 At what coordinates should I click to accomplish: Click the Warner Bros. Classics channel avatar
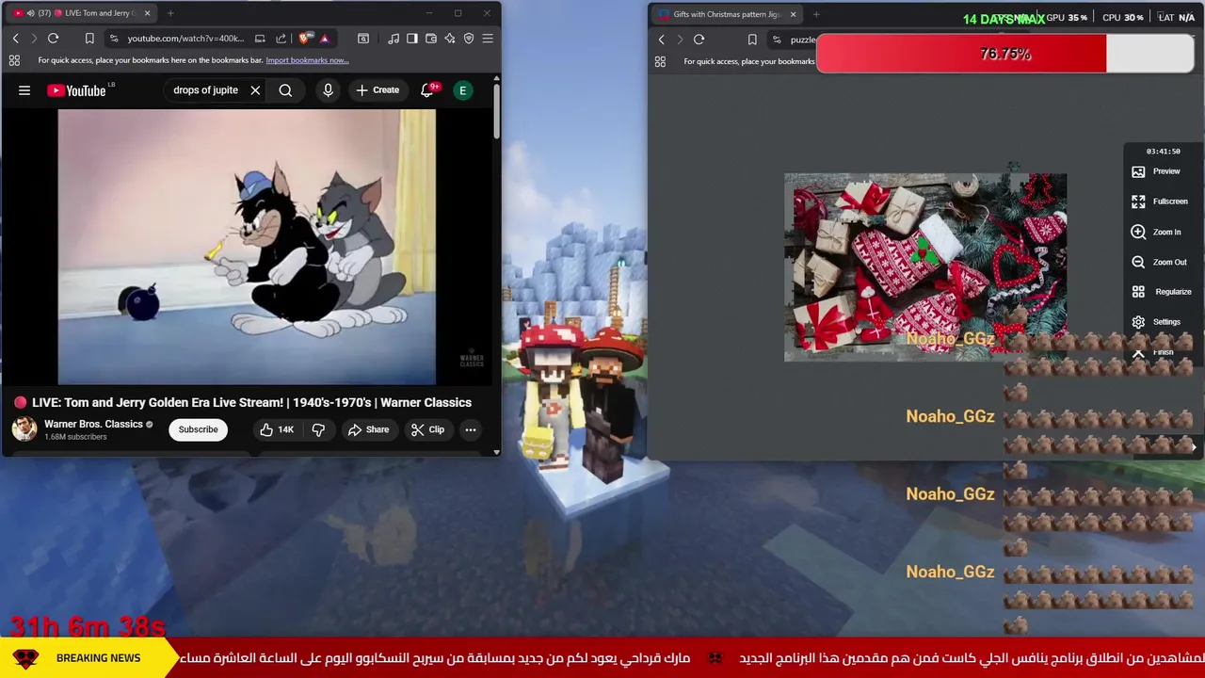click(x=24, y=429)
